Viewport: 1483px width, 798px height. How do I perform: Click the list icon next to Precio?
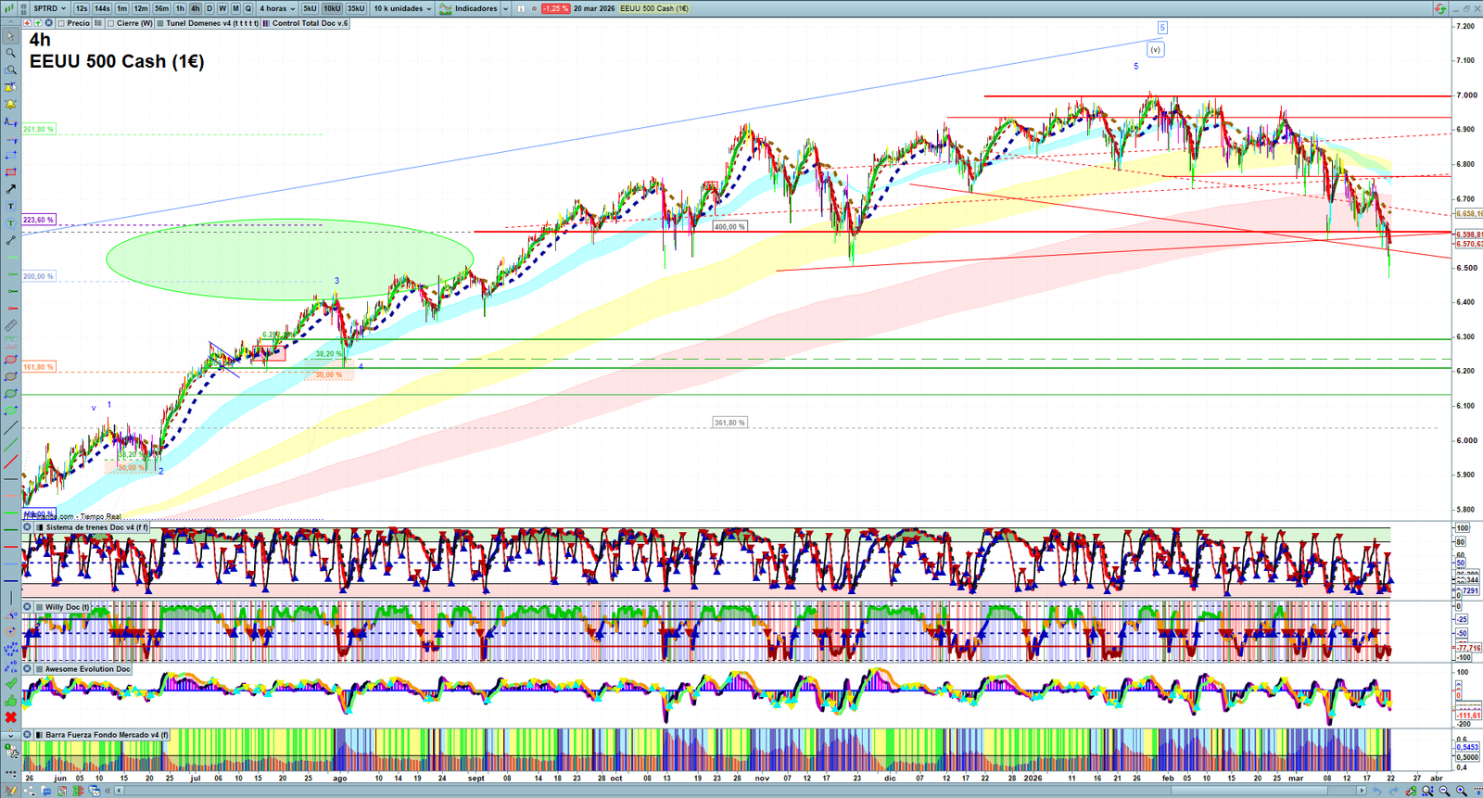[x=98, y=23]
